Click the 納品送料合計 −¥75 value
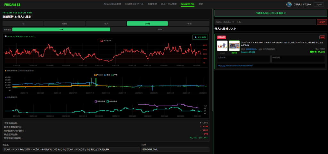The height and width of the screenshot is (154, 328). tap(205, 134)
